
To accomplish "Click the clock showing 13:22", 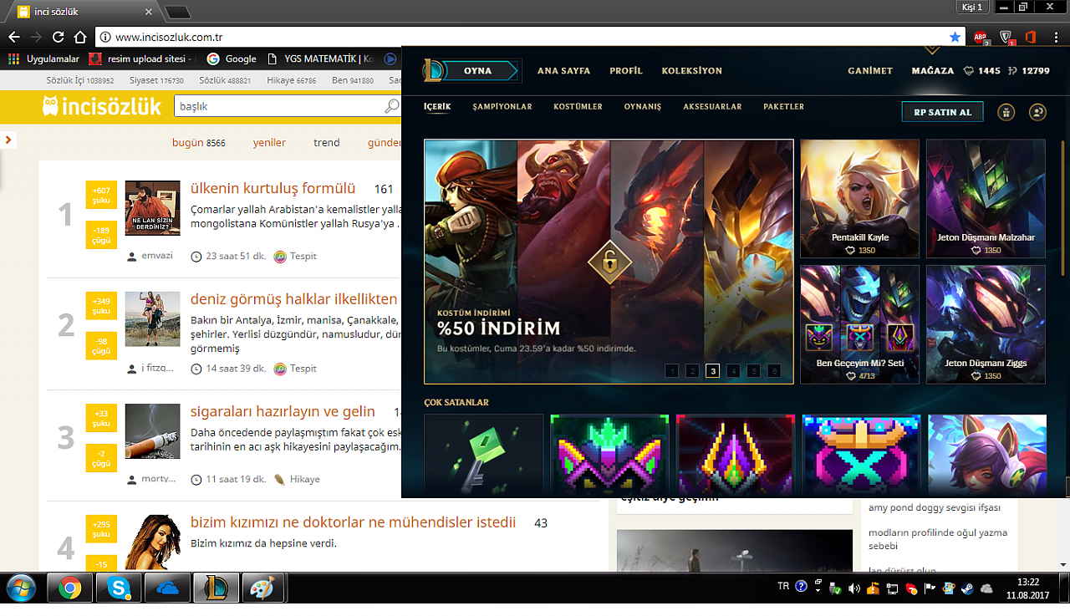I will [x=1028, y=582].
